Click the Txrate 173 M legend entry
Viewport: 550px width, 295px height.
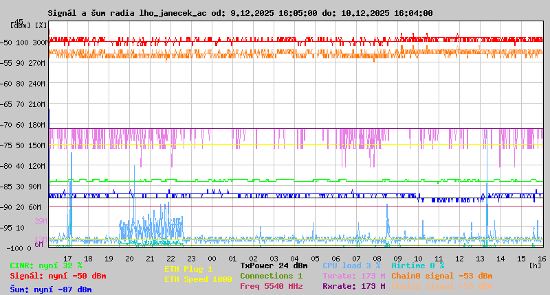353,276
